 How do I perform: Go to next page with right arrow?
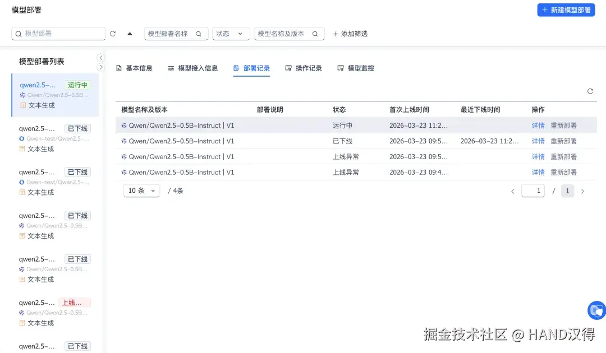[582, 191]
